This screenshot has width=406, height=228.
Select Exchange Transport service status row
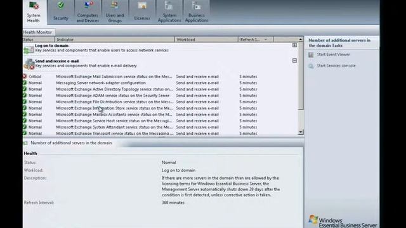pyautogui.click(x=160, y=133)
